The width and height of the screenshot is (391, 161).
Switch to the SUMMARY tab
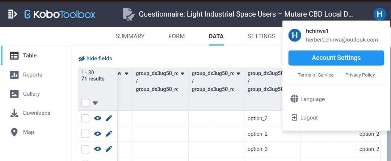[130, 36]
